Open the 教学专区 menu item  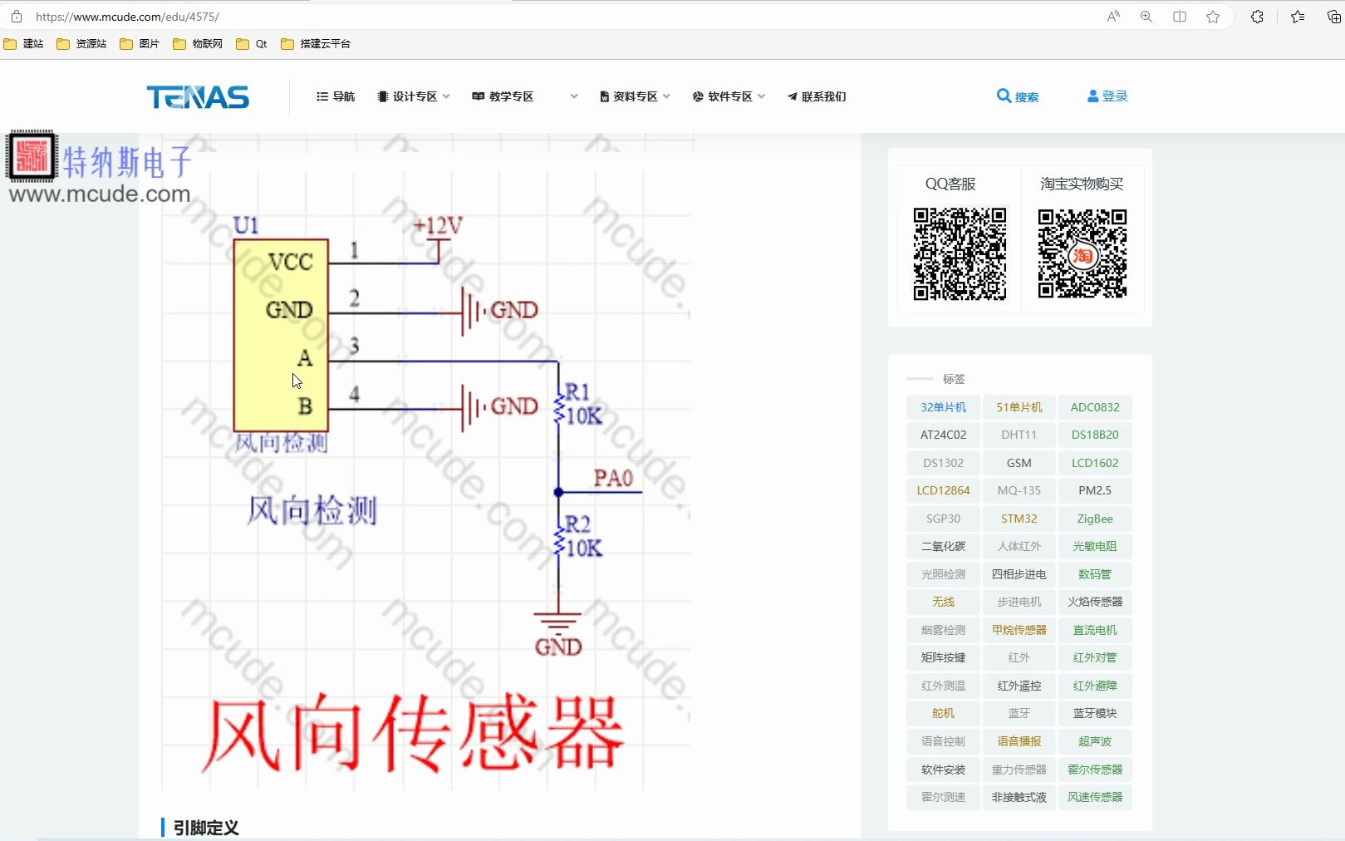pyautogui.click(x=503, y=96)
